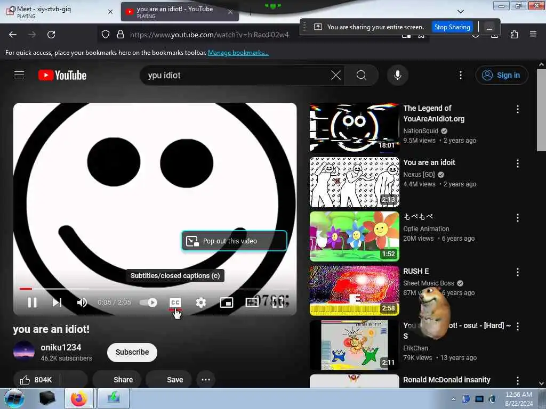Viewport: 546px width, 409px height.
Task: Open the Firefox application menu
Action: [x=533, y=35]
